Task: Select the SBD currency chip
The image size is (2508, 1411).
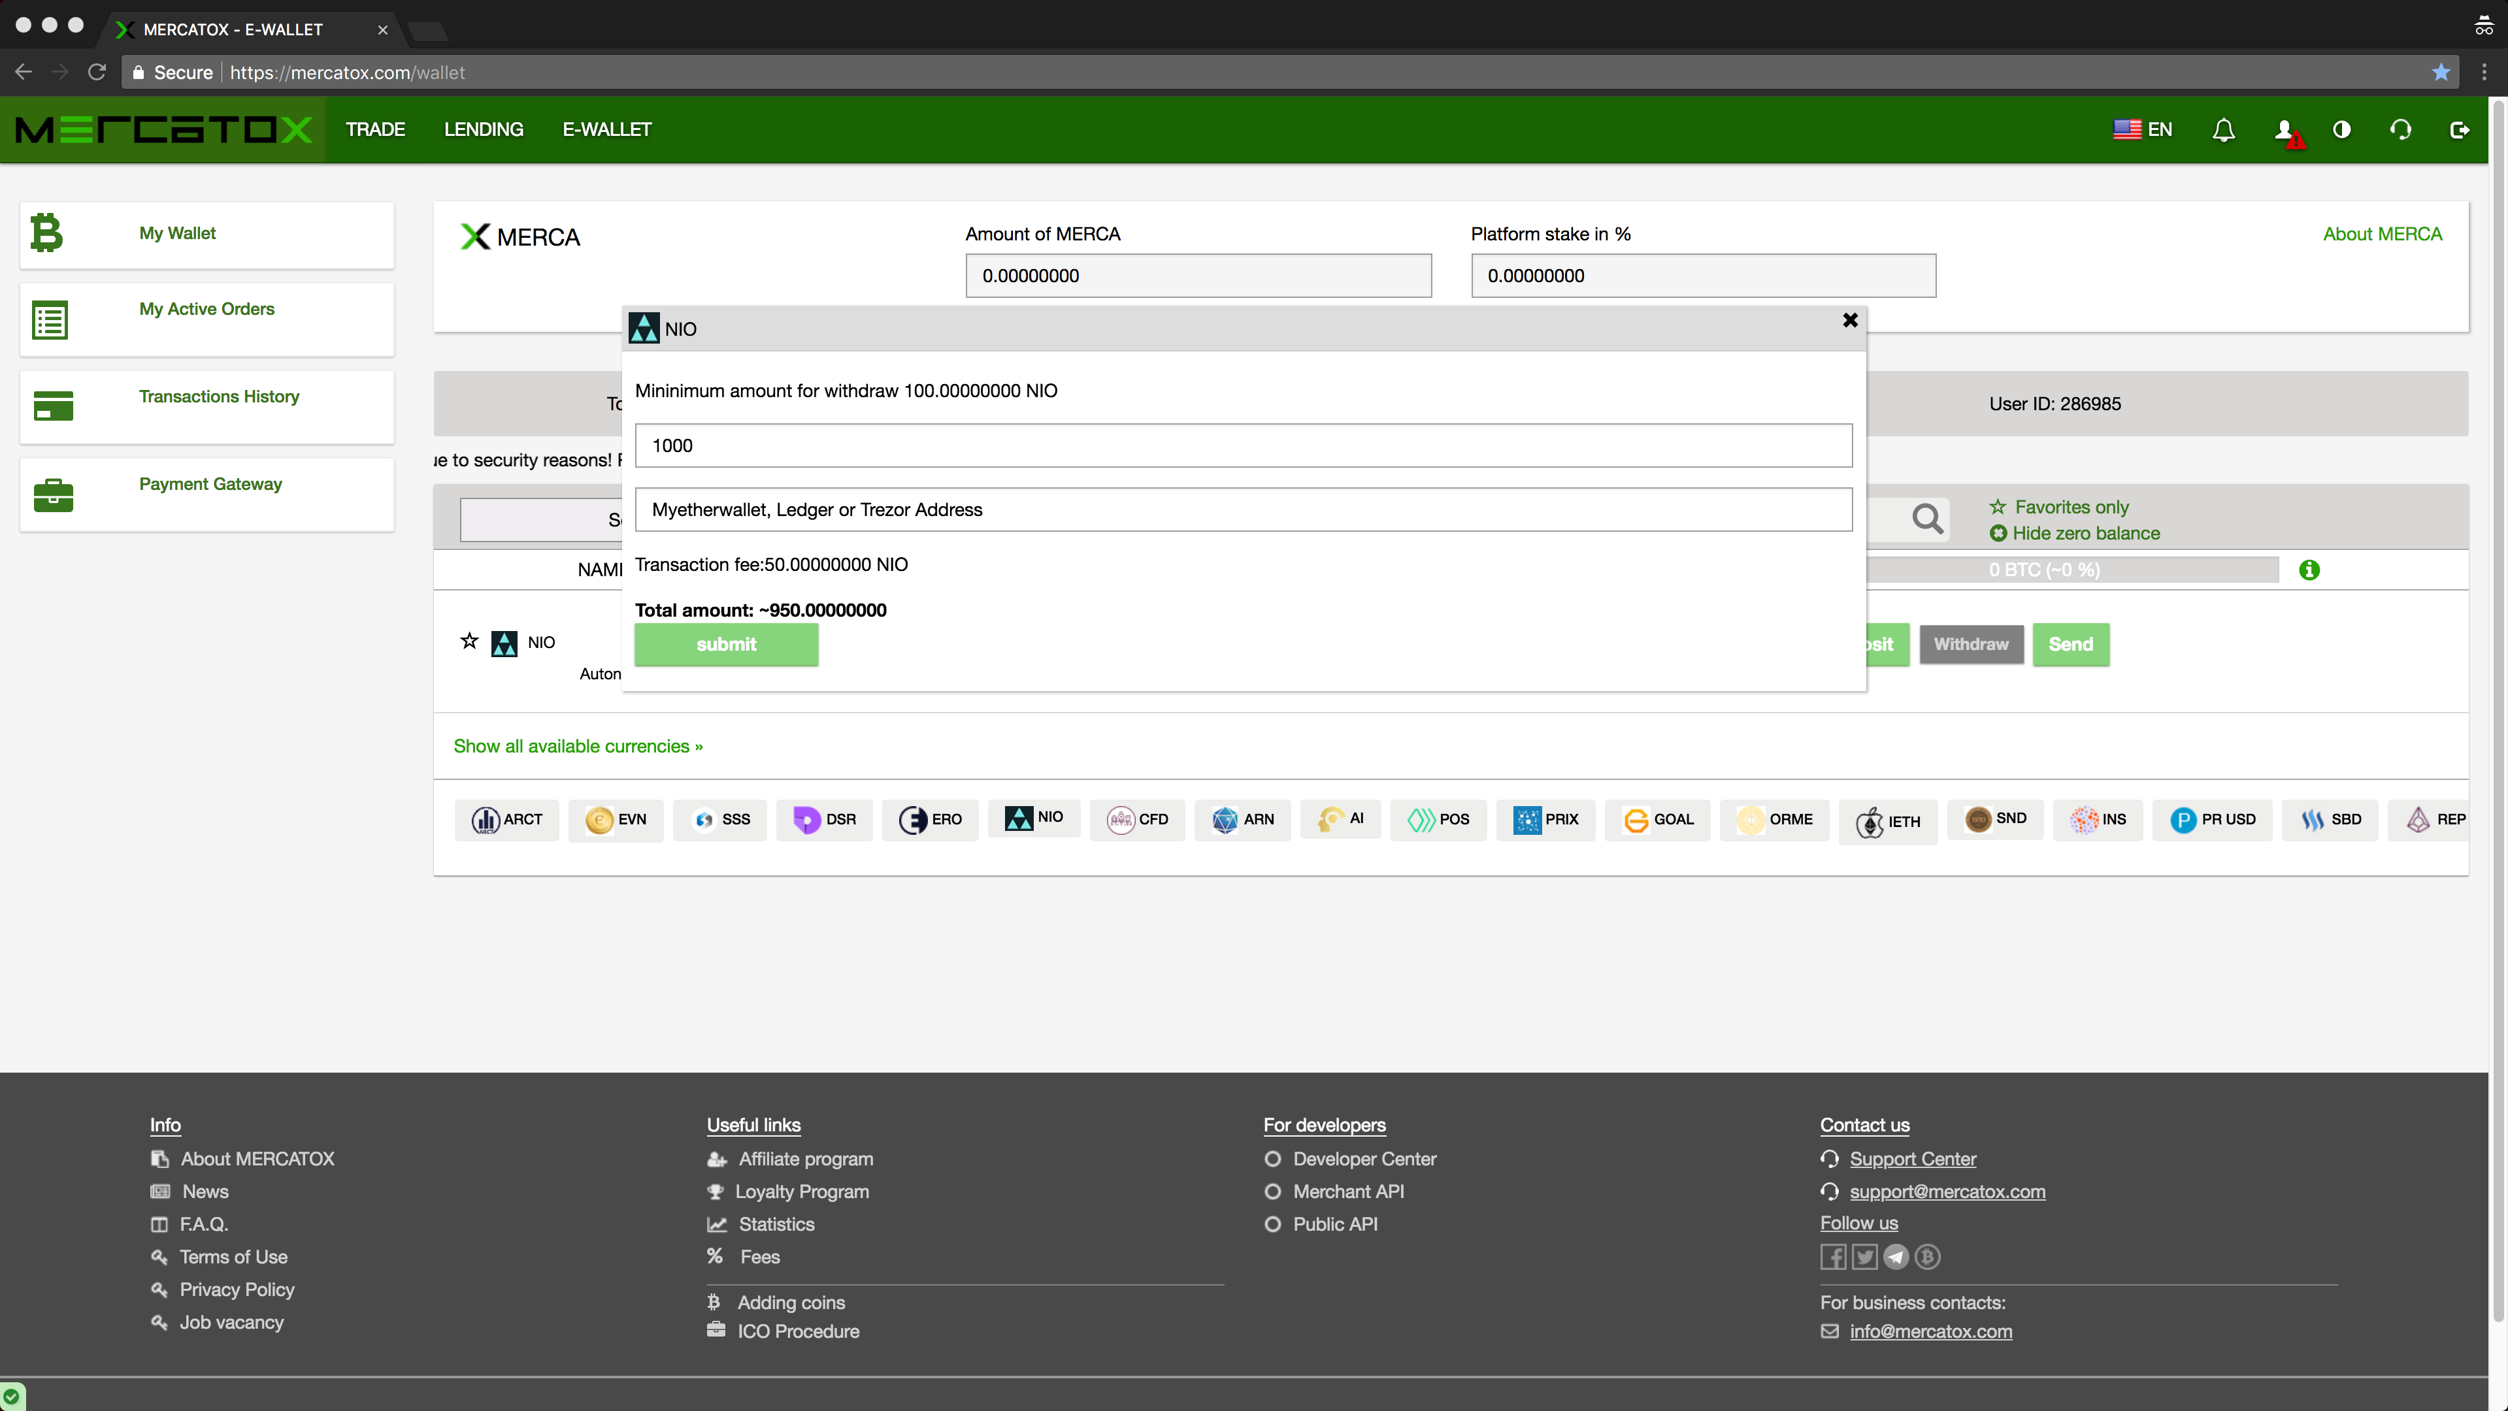Action: click(2331, 819)
